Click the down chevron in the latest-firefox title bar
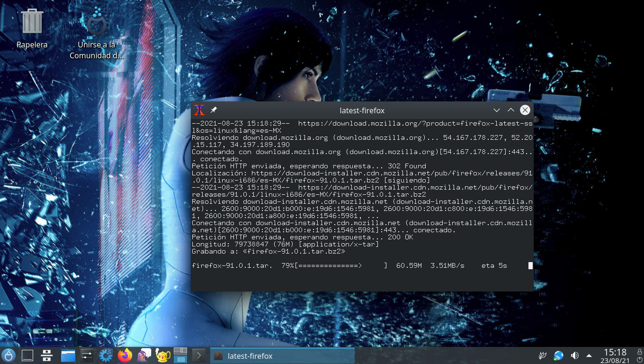Viewport: 644px width, 364px height. 496,110
